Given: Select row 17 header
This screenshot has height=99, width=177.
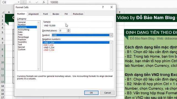Looking at the screenshot, I should pos(2,97).
